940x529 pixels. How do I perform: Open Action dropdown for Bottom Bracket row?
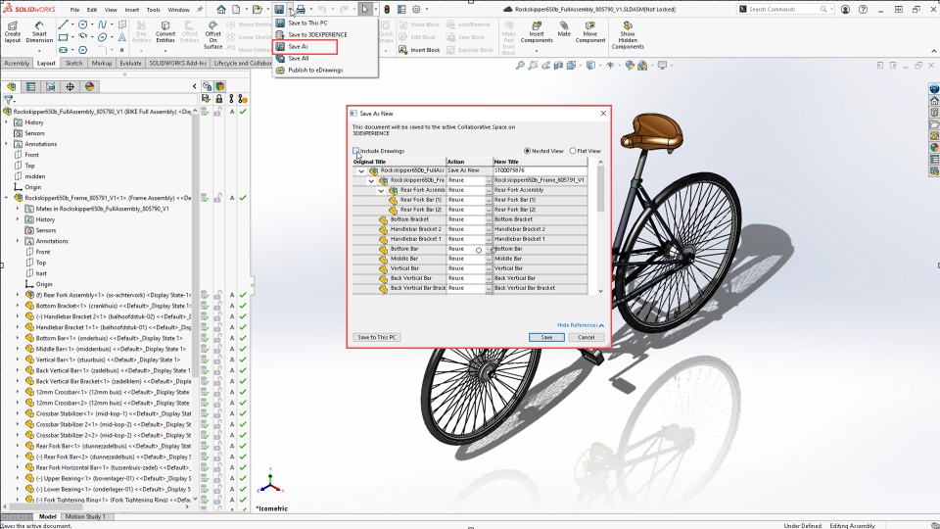[x=488, y=219]
